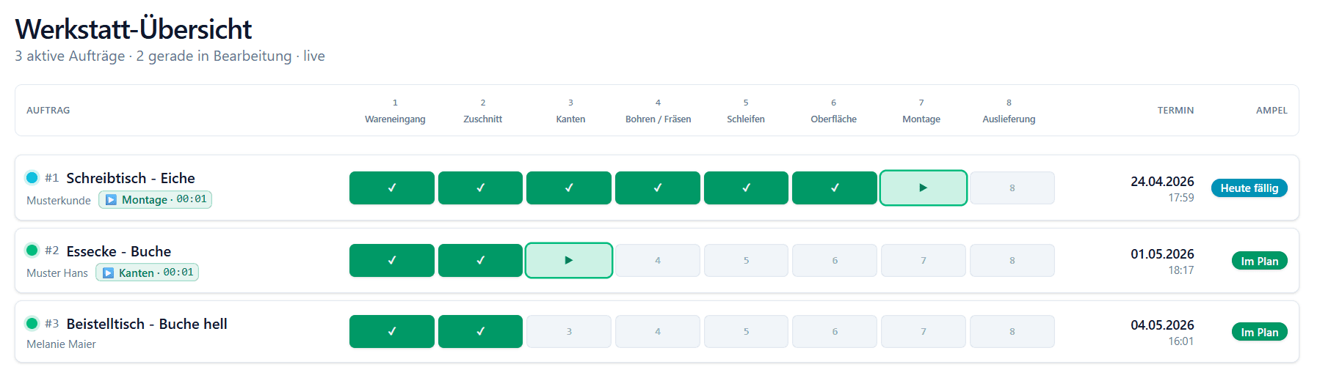The width and height of the screenshot is (1331, 389).
Task: Click blue status dot of order #1
Action: click(32, 177)
